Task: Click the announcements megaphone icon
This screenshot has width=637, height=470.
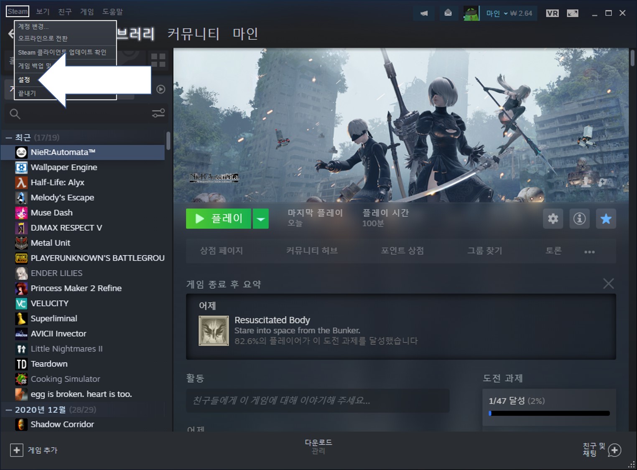Action: pos(424,13)
